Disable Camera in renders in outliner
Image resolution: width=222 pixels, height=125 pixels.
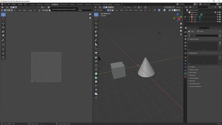220,15
